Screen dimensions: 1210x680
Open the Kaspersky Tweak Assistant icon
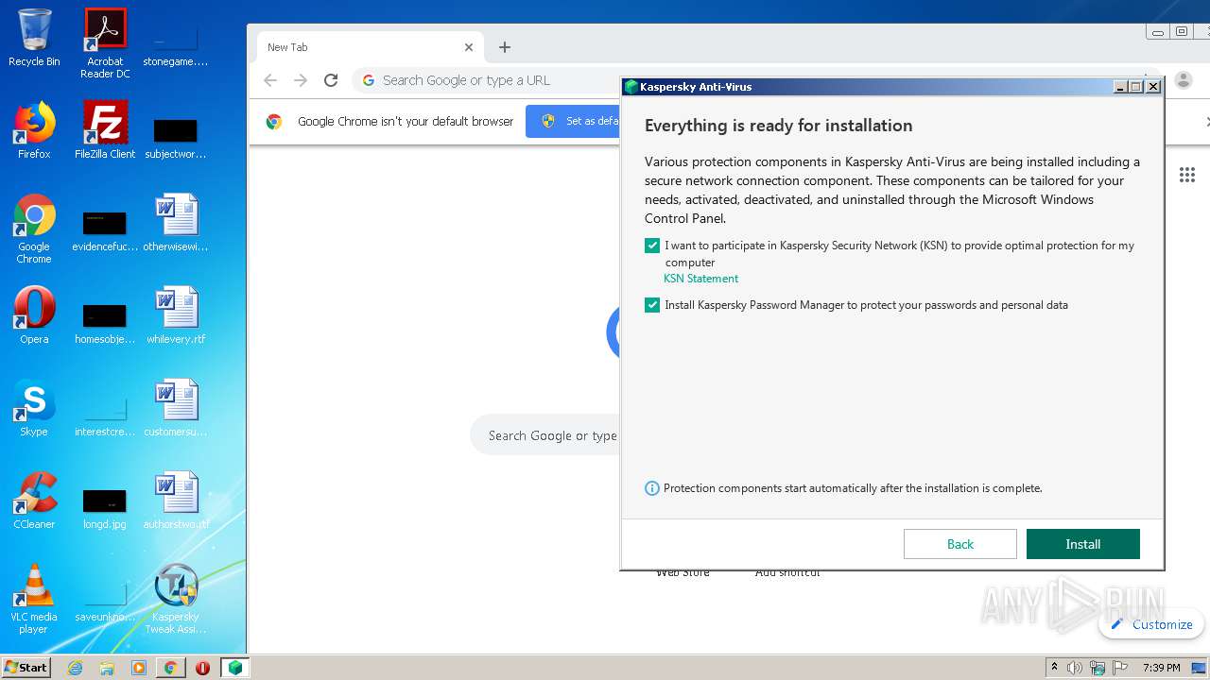point(176,599)
